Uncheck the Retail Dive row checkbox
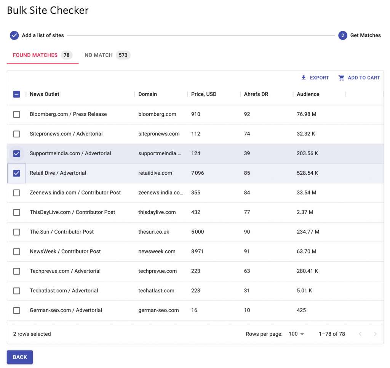 [17, 173]
